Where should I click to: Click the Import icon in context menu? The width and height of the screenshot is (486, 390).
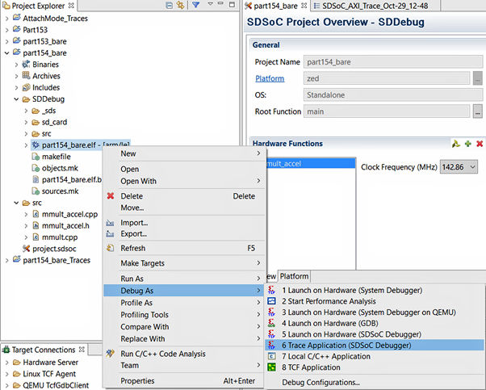point(110,223)
